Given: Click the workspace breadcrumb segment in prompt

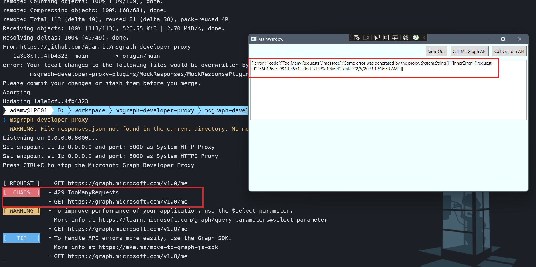Looking at the screenshot, I should pos(89,110).
